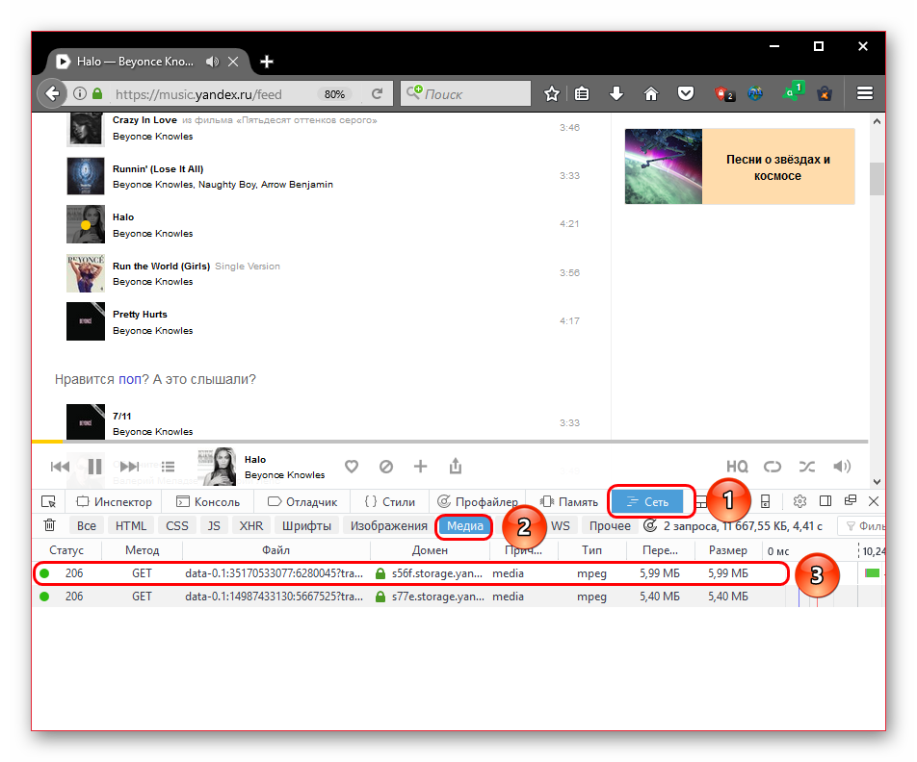Open the Сеть network tab
This screenshot has height=762, width=917.
click(x=647, y=502)
